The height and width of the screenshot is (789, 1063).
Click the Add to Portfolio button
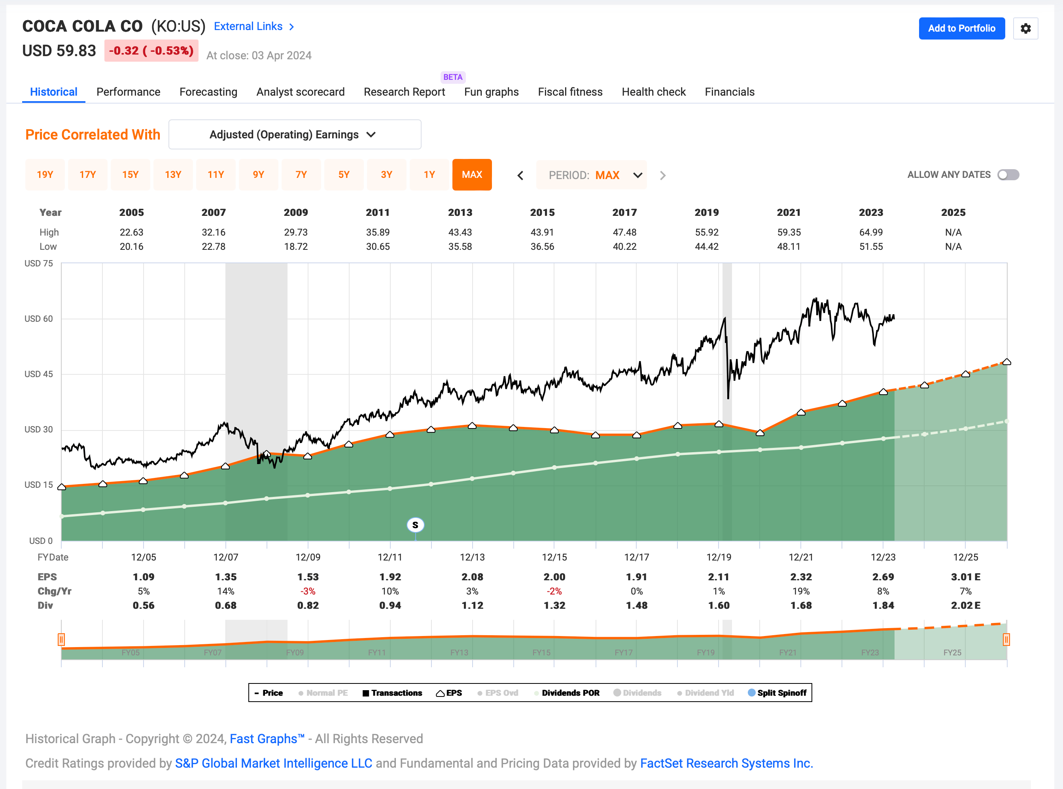[962, 28]
